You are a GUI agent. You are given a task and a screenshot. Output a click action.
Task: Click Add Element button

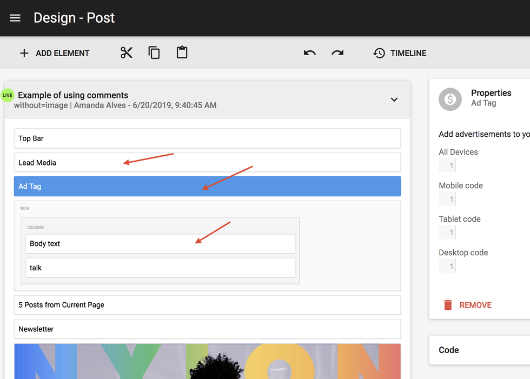point(55,53)
